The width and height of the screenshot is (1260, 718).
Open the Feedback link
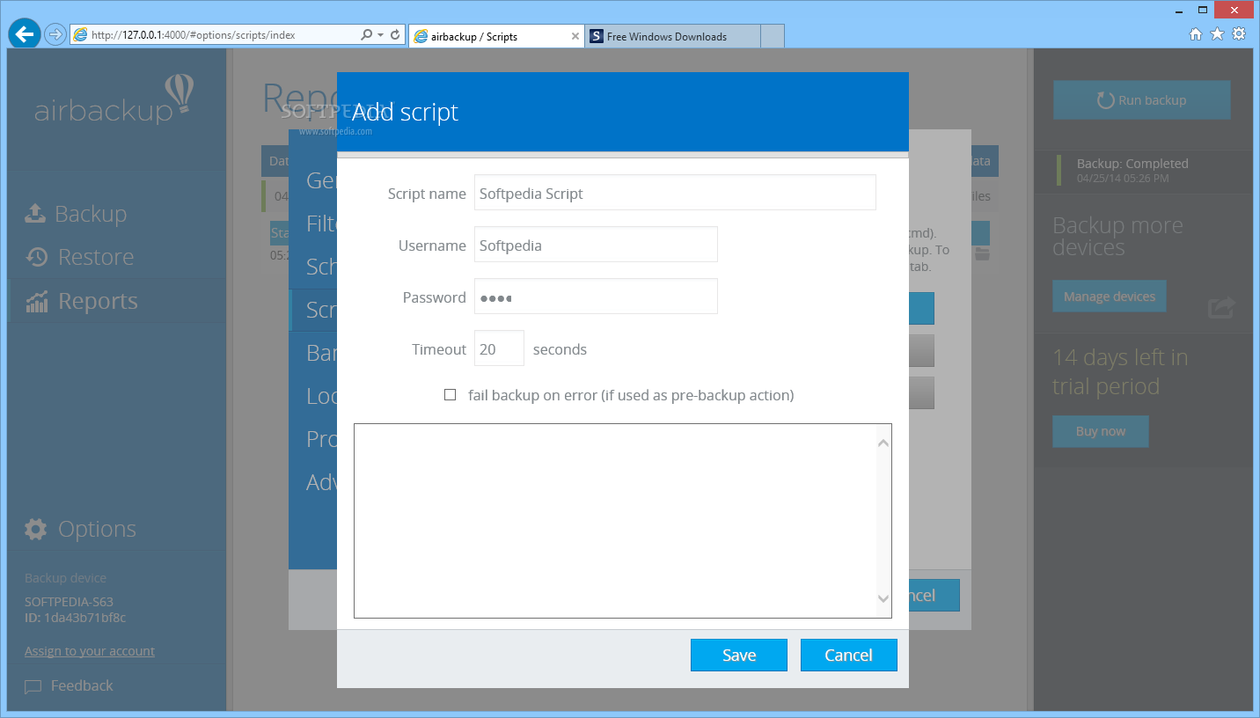(82, 685)
